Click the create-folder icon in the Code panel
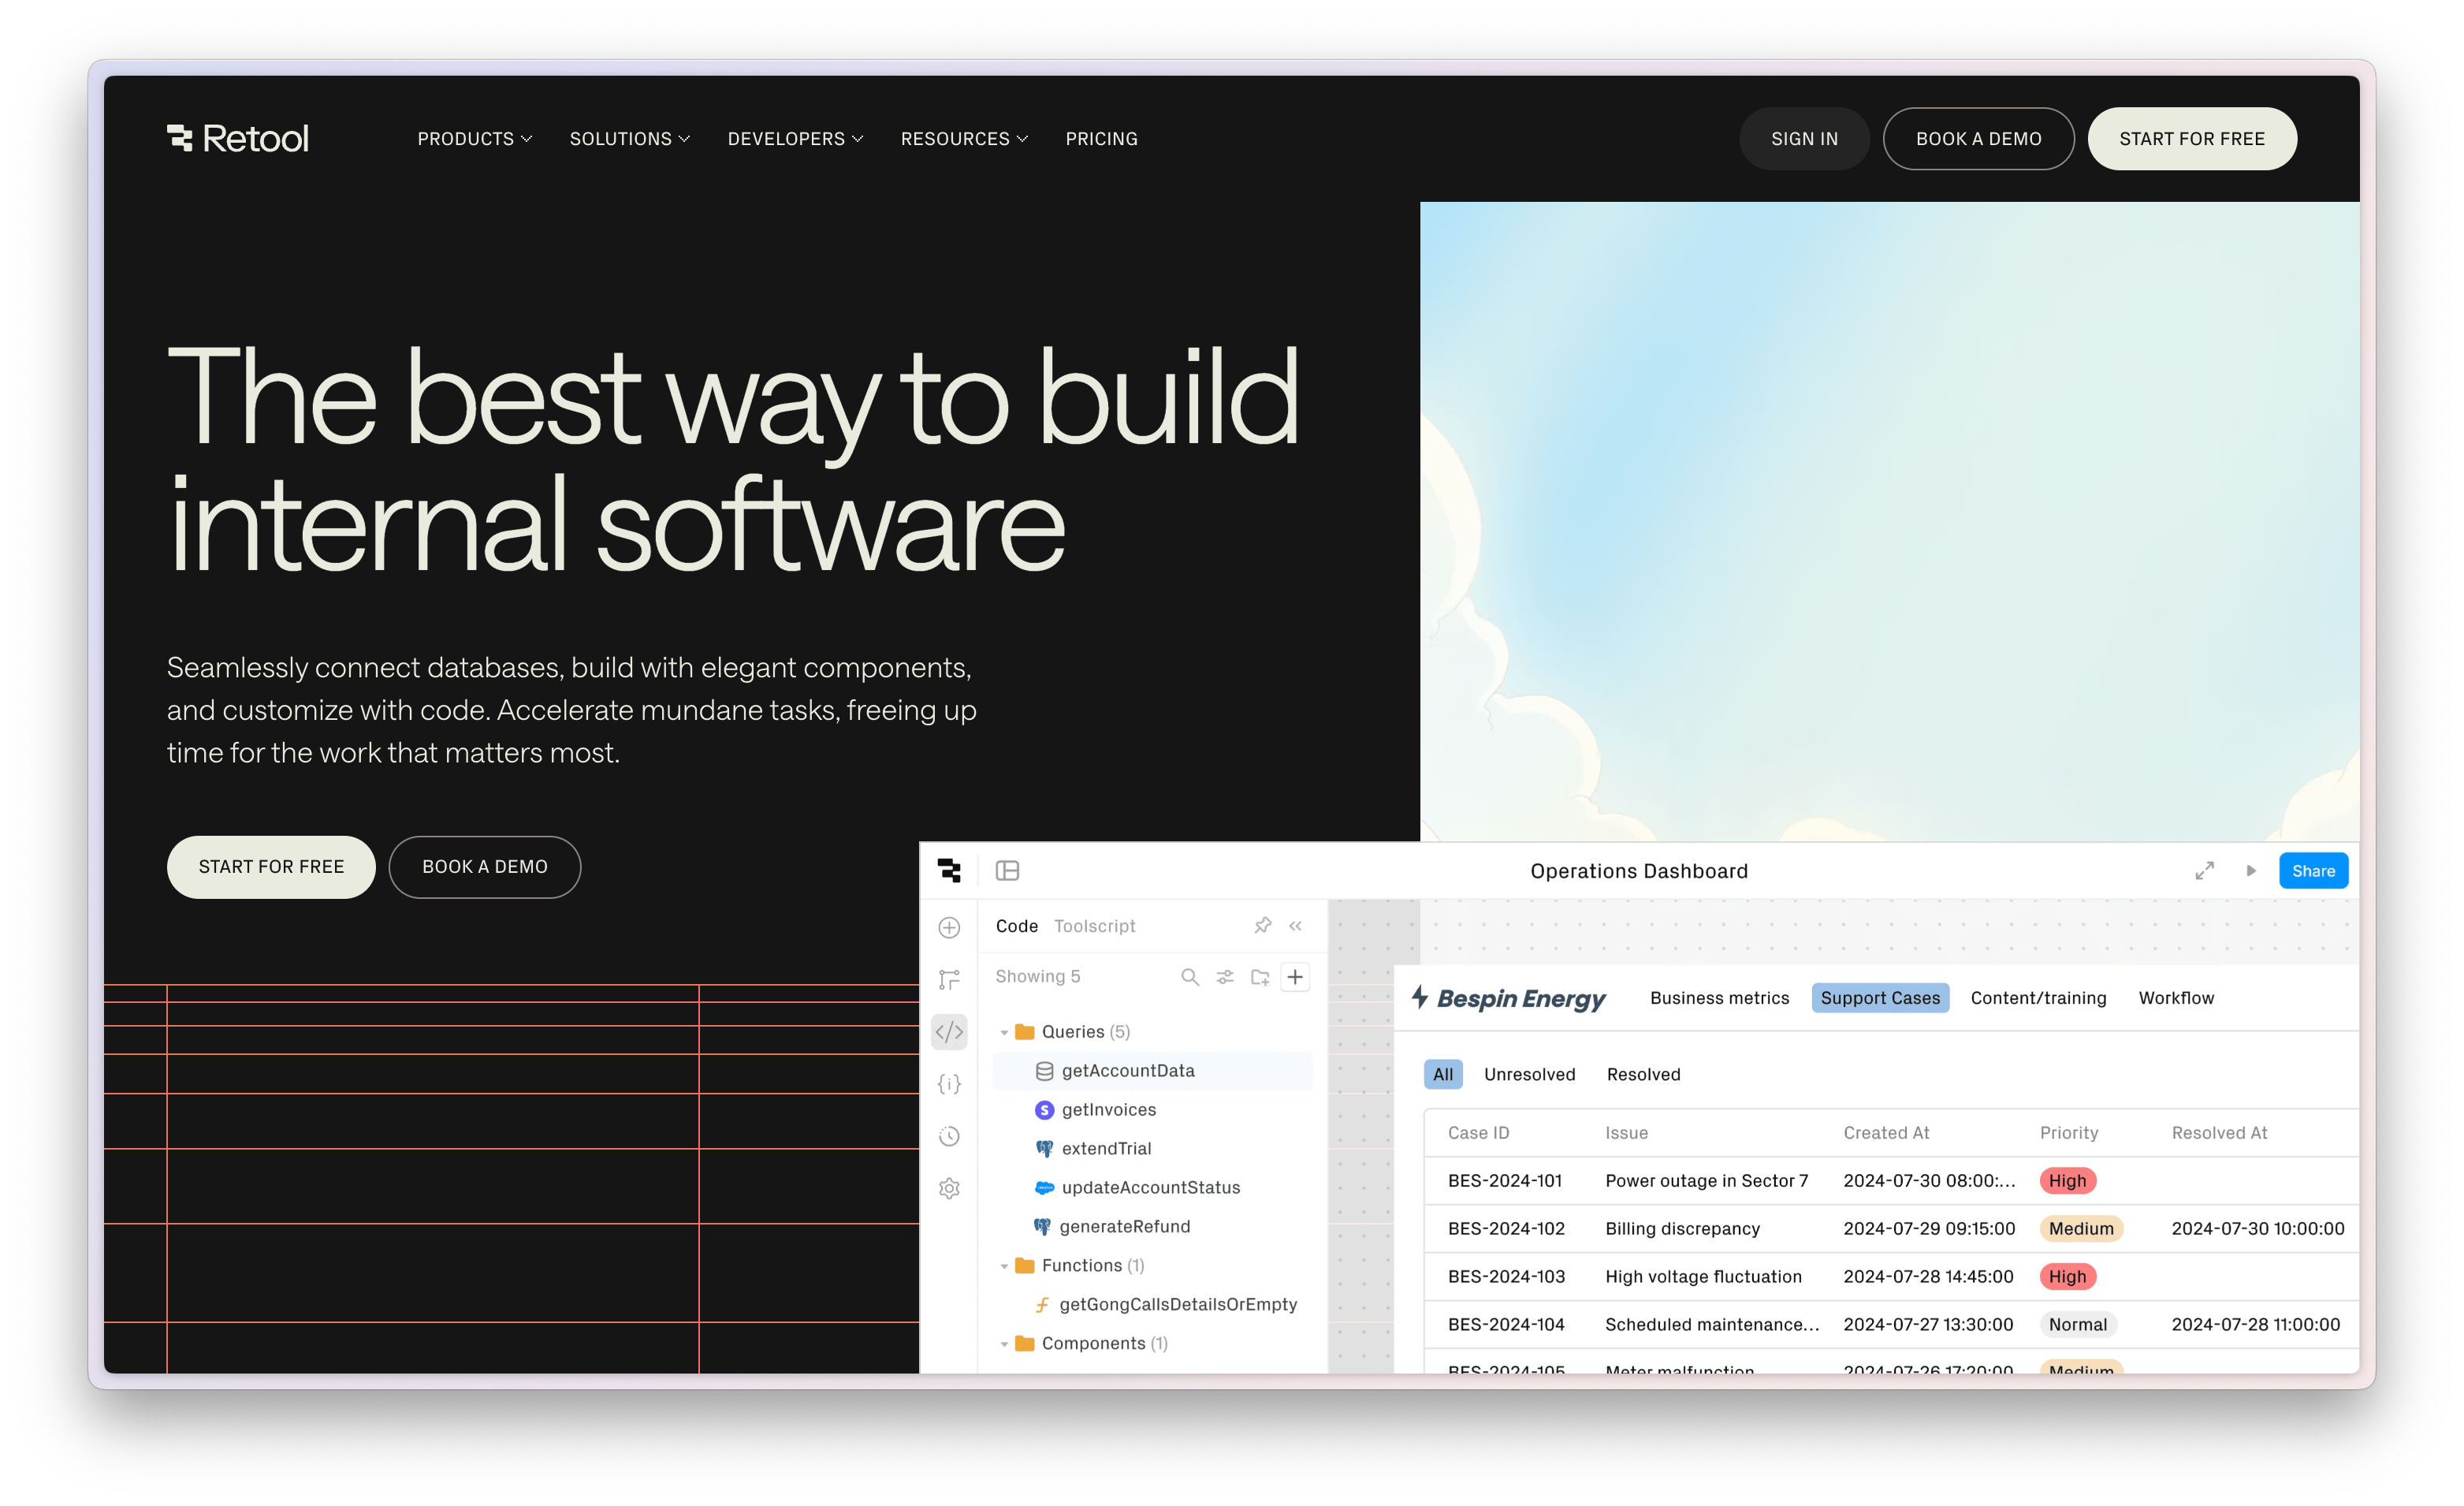The width and height of the screenshot is (2464, 1506). (x=1259, y=976)
